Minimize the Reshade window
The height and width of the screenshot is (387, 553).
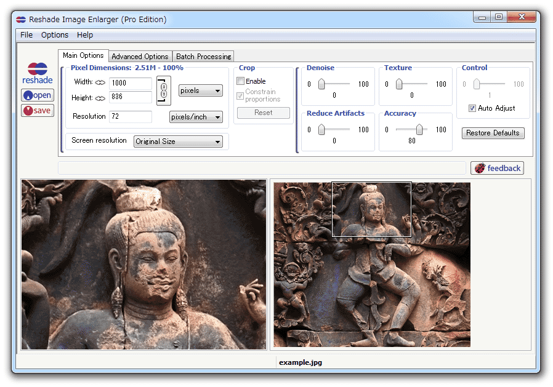point(482,17)
